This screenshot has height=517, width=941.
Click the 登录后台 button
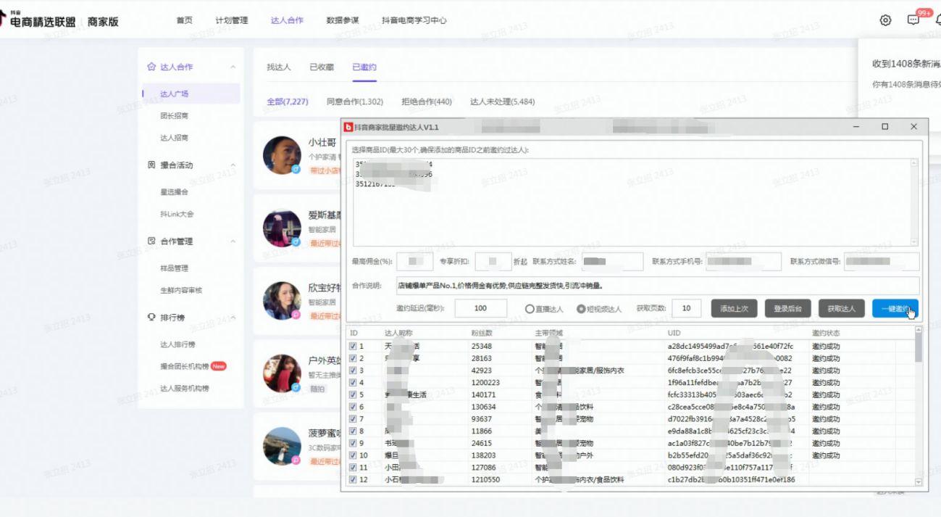[788, 308]
